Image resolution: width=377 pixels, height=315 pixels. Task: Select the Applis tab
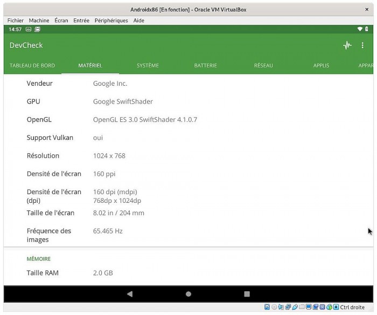pyautogui.click(x=321, y=66)
